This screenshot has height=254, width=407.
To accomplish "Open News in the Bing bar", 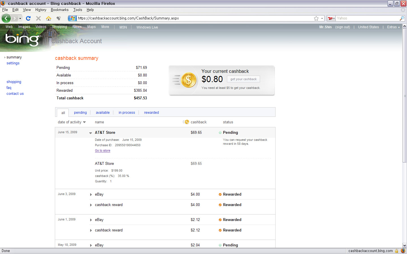I will 77,27.
